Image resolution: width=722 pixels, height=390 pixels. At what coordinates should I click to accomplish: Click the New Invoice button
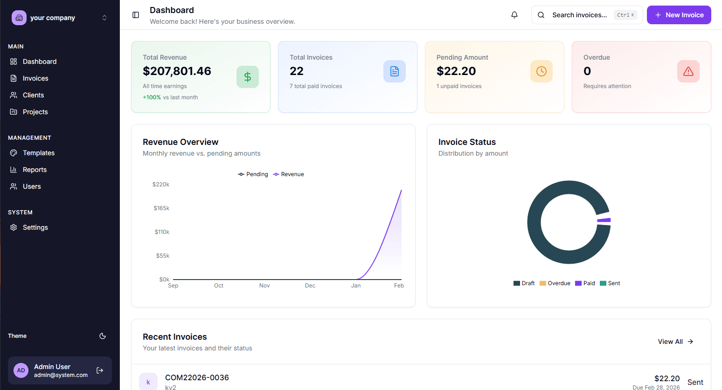pyautogui.click(x=679, y=14)
